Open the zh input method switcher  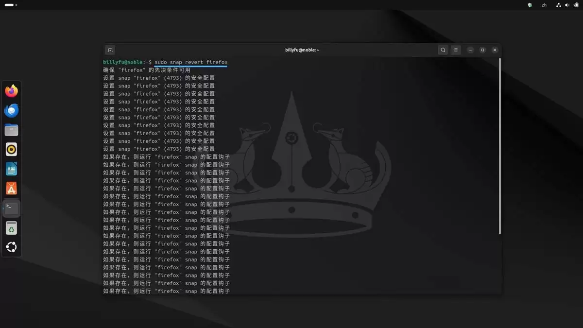click(544, 5)
